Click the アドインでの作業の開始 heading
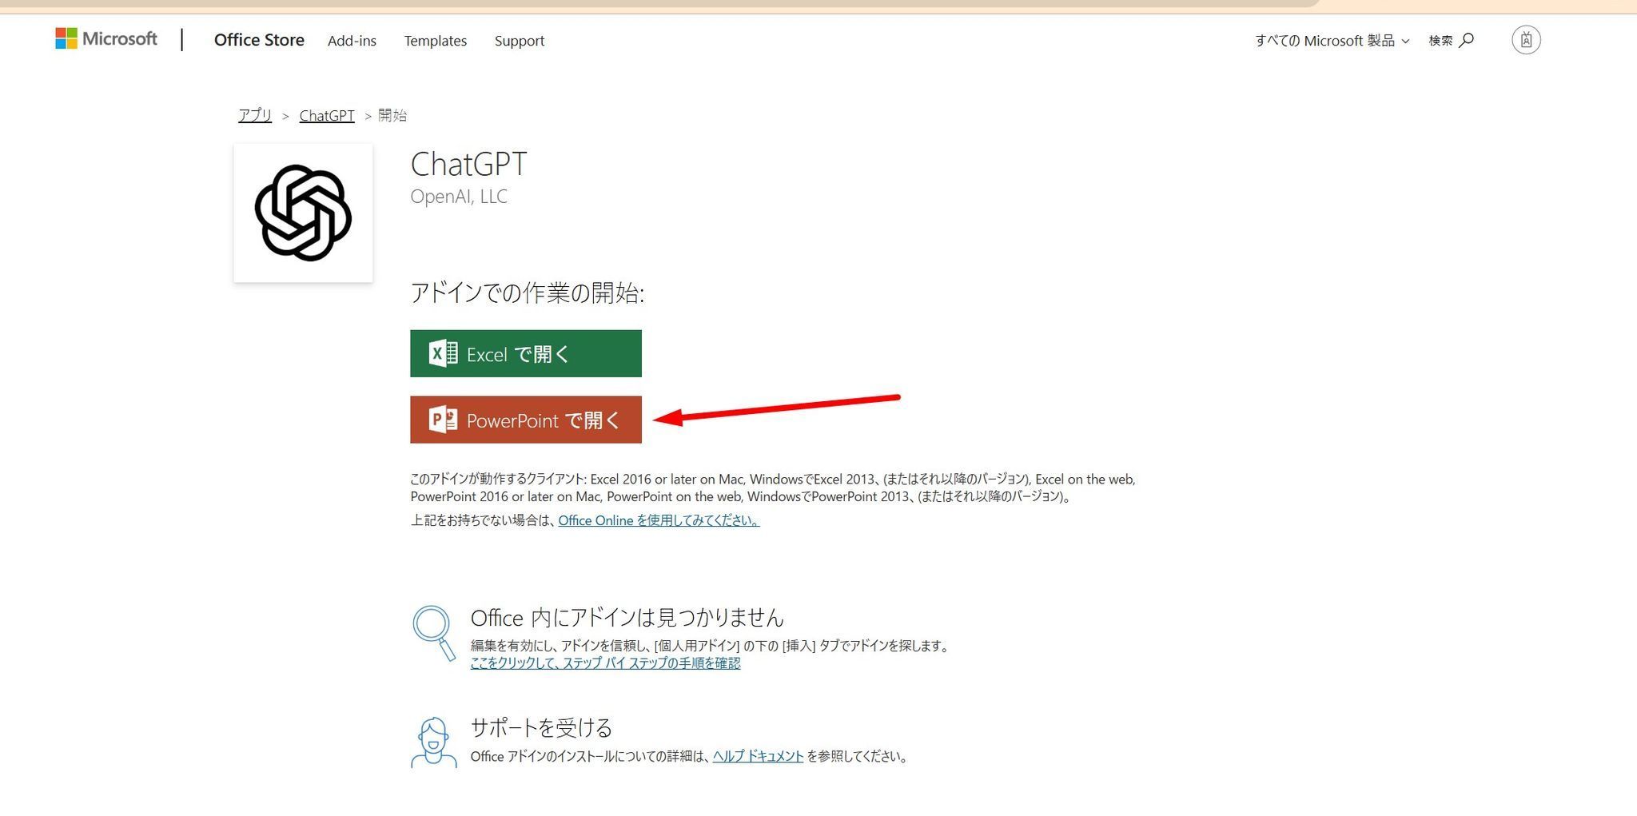This screenshot has height=816, width=1637. pyautogui.click(x=528, y=293)
